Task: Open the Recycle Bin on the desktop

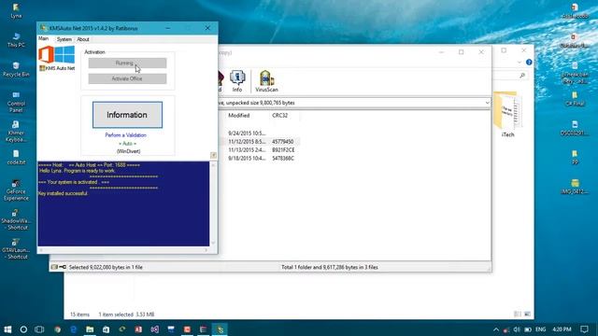Action: 16,69
